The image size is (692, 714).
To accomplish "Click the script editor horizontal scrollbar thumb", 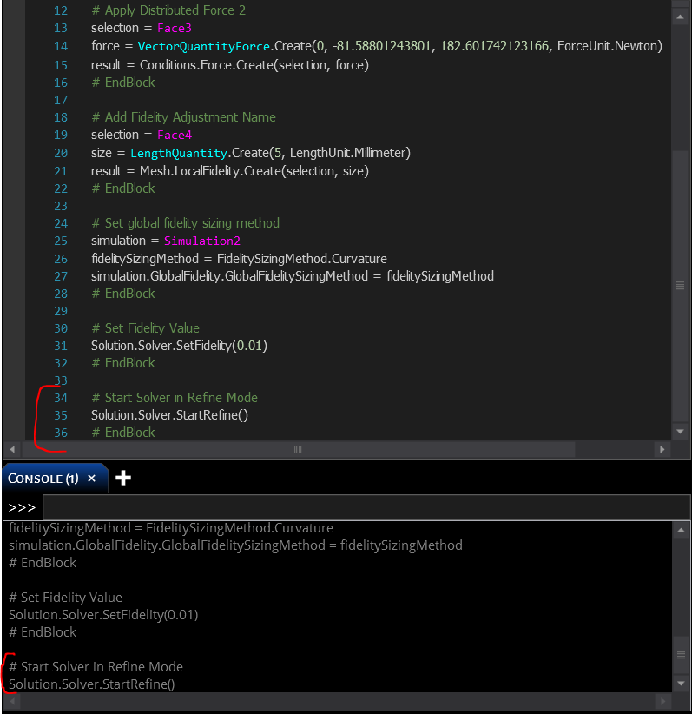I will [x=298, y=449].
